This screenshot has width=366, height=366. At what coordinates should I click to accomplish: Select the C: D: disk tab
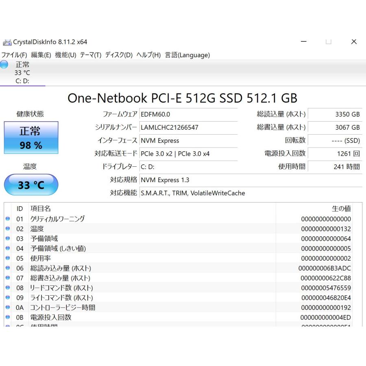pyautogui.click(x=22, y=73)
